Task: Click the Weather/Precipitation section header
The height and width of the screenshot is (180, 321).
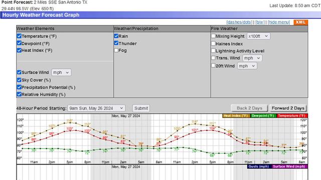Action: click(136, 28)
